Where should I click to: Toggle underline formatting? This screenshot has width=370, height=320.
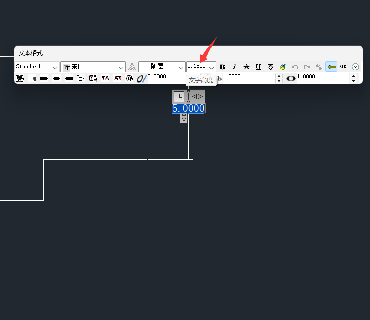258,67
